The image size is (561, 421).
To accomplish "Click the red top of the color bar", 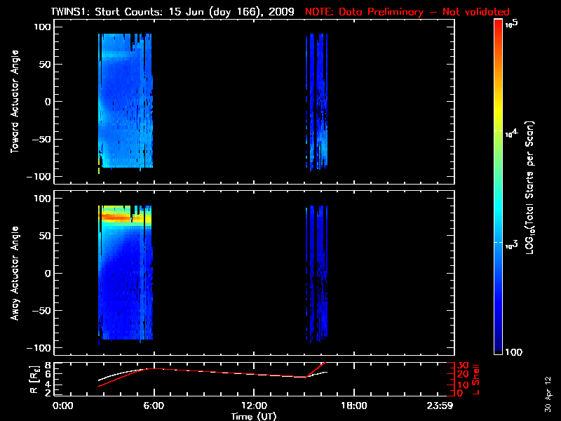I will 499,27.
